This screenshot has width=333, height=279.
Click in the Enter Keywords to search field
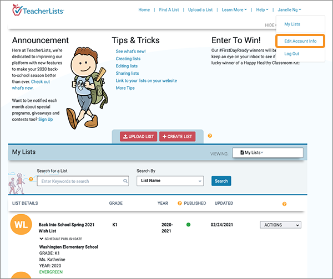[83, 181]
